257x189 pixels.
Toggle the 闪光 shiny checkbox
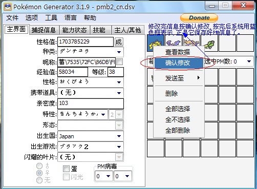(66, 177)
